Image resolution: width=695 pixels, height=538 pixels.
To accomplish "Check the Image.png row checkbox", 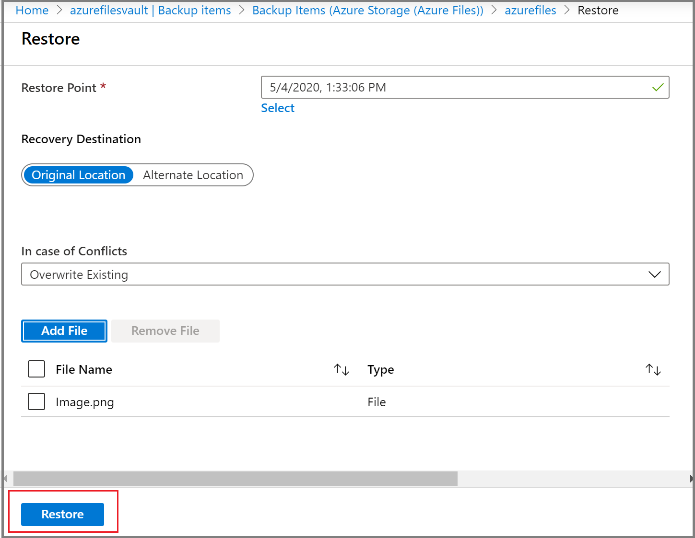I will coord(36,401).
